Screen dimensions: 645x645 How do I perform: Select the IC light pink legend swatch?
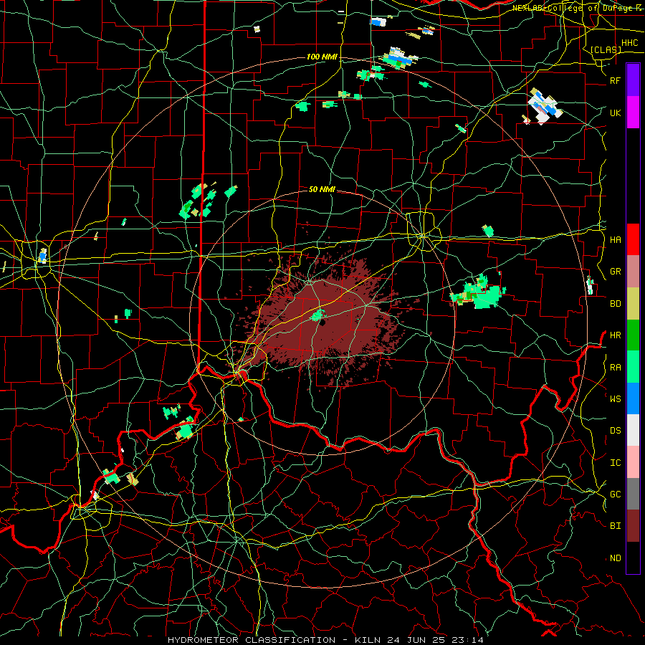coord(633,462)
